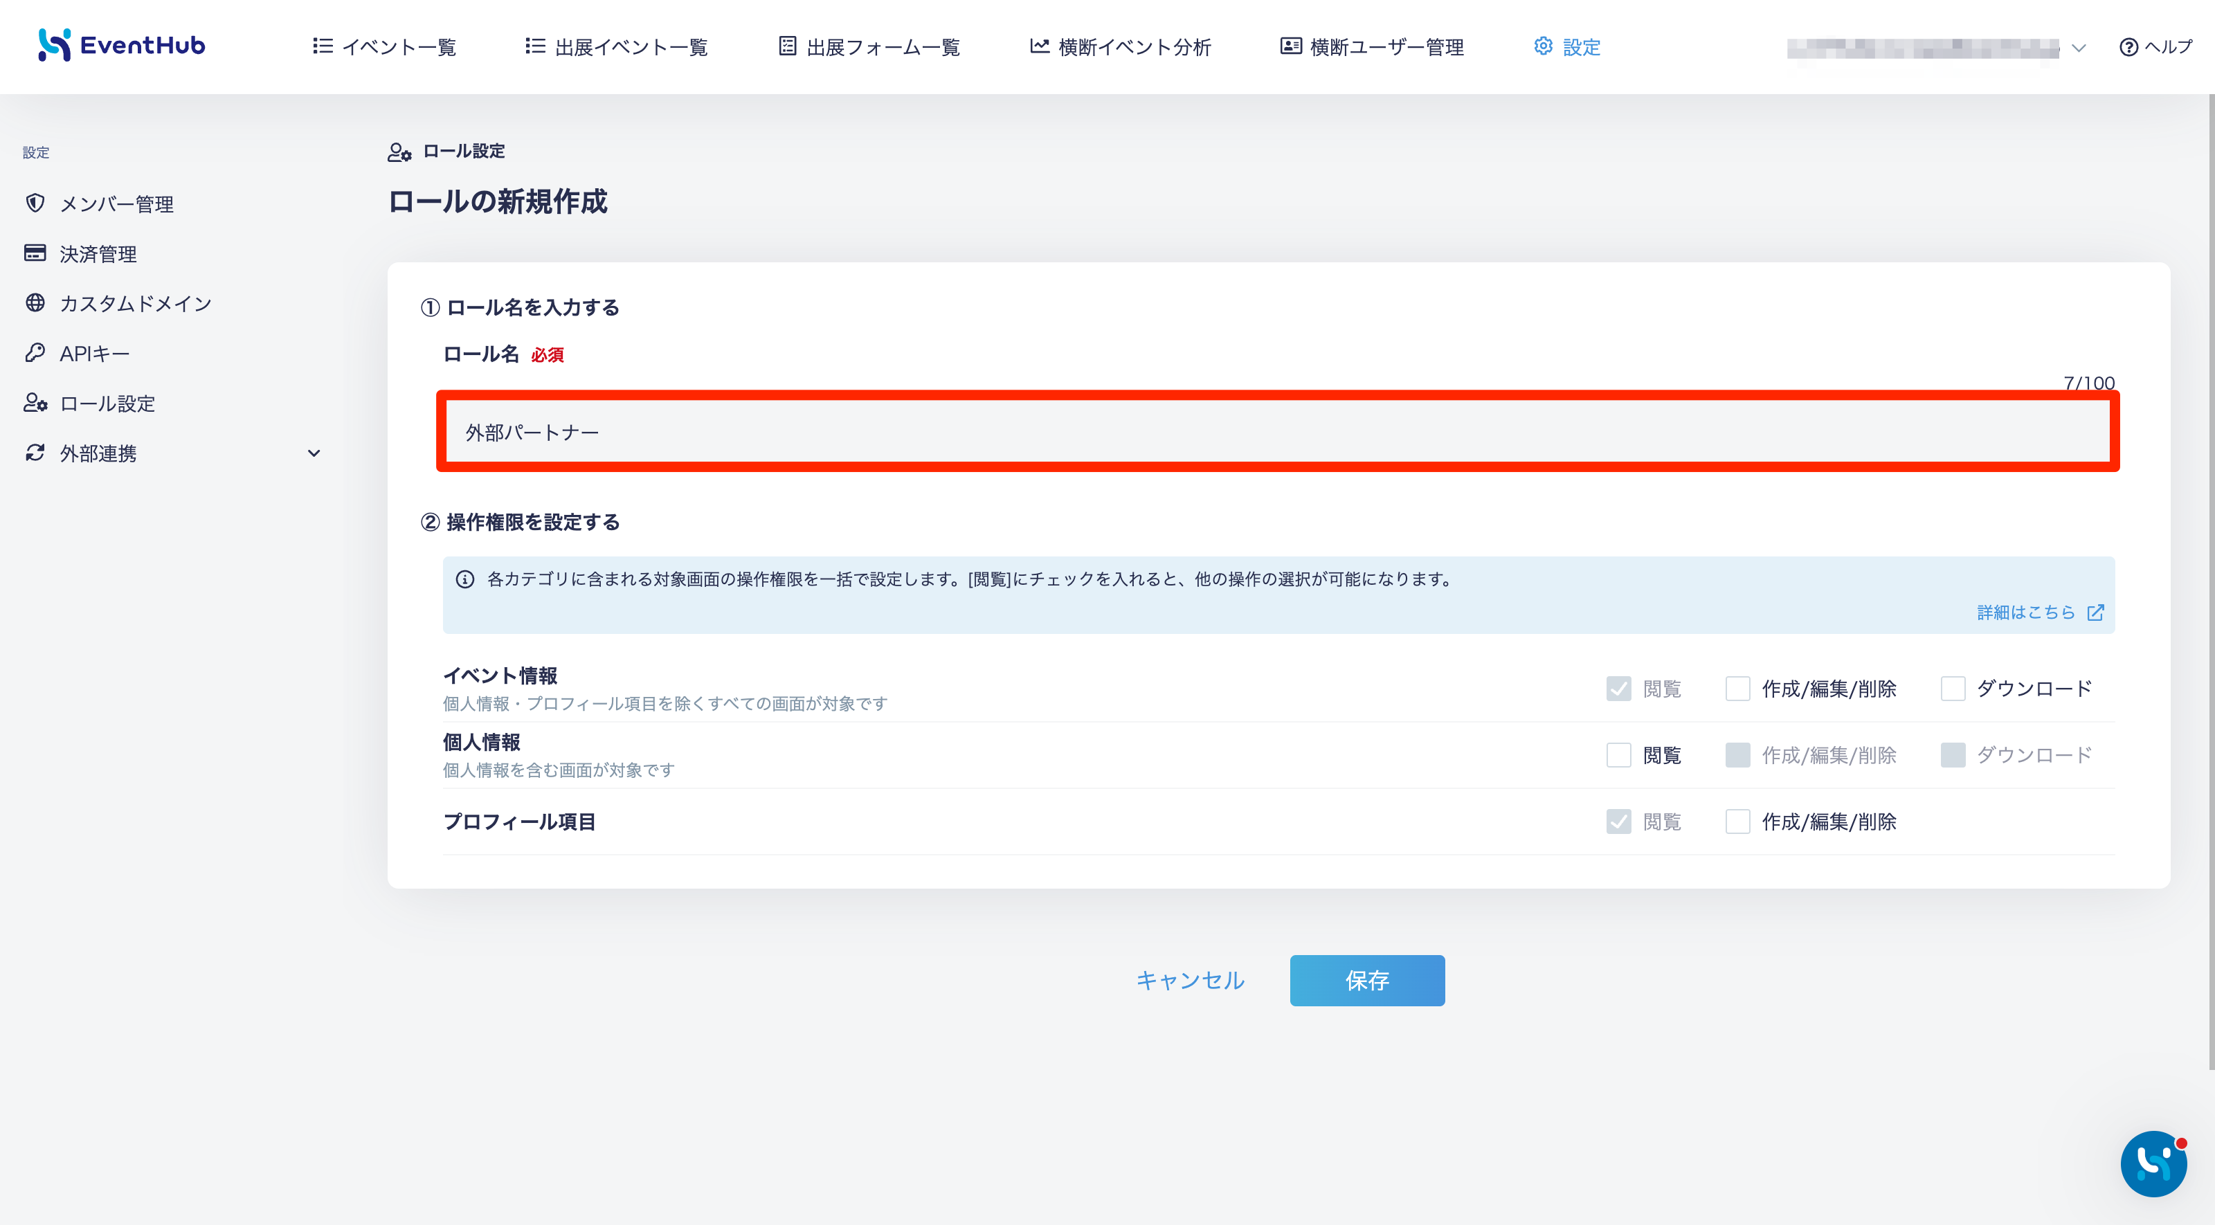2215x1225 pixels.
Task: Click the ロールの新規作成 heading
Action: 497,201
